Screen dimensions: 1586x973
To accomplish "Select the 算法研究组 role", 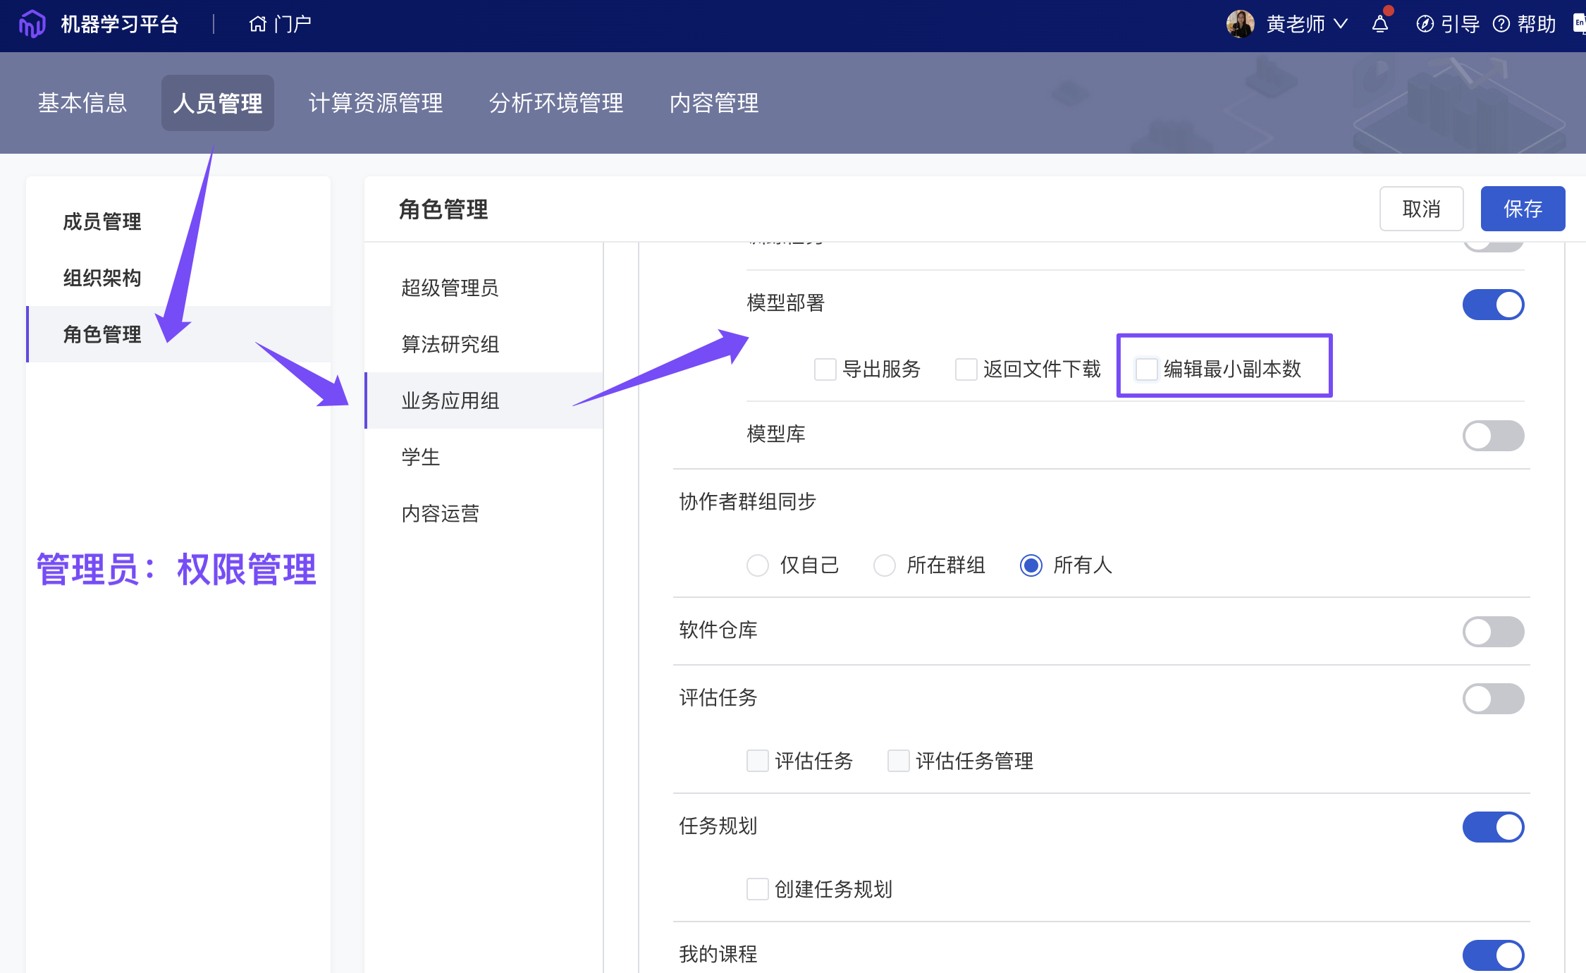I will (x=450, y=344).
